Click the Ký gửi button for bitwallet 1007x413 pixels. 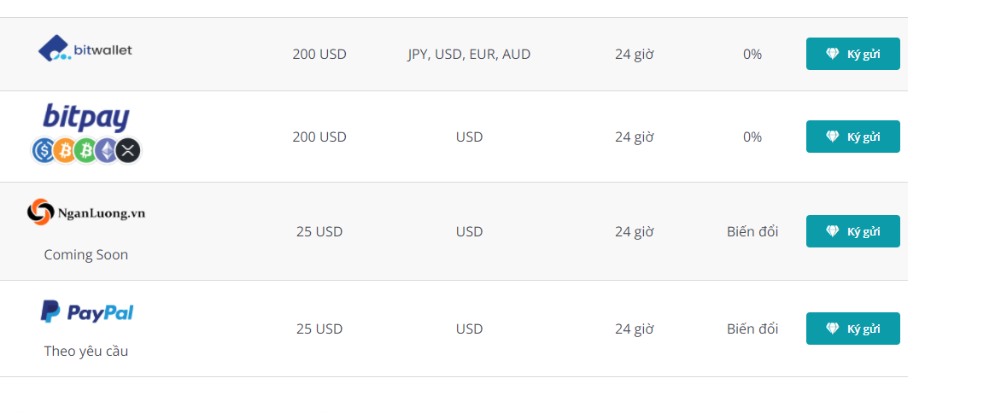(x=853, y=54)
